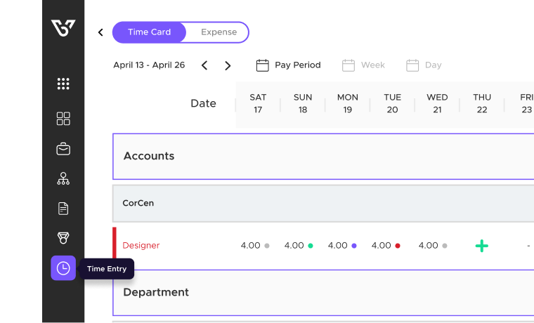Go to next date range arrow

(228, 65)
